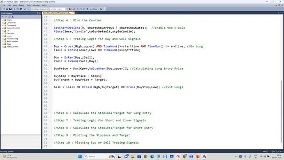Click the weather widget on the taskbar

(10, 156)
